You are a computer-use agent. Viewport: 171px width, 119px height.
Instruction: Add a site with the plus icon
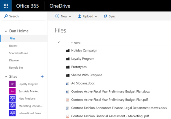tap(42, 77)
